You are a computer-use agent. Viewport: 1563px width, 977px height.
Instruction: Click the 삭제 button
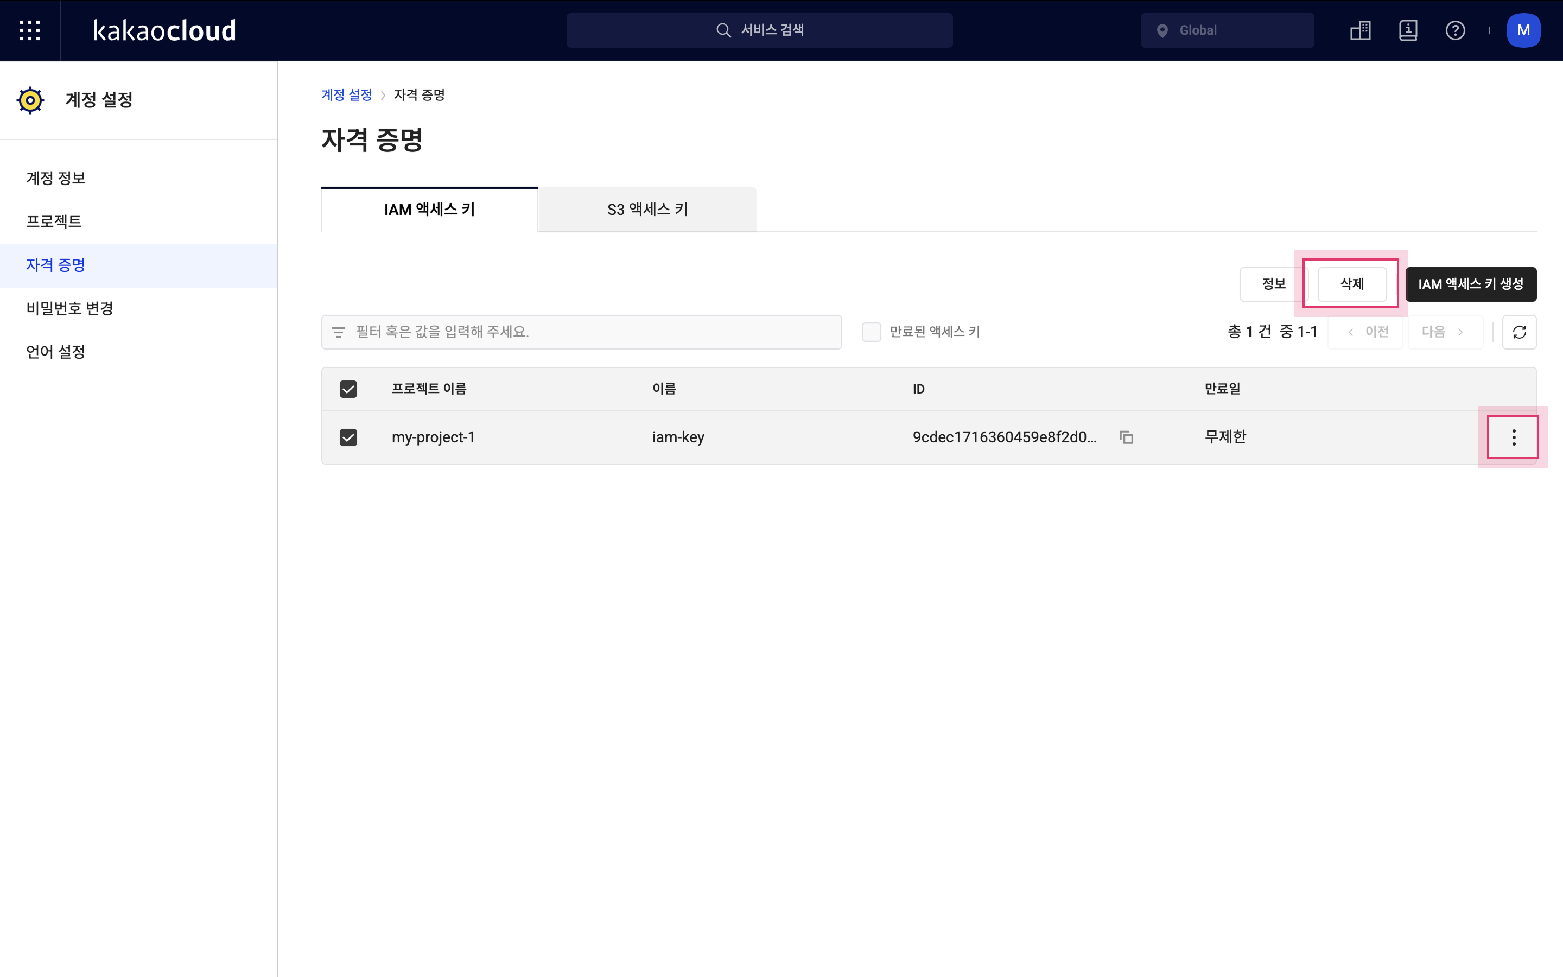(1352, 284)
